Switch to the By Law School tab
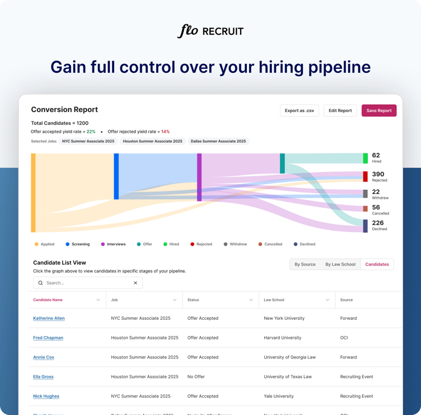The image size is (421, 415). point(340,264)
